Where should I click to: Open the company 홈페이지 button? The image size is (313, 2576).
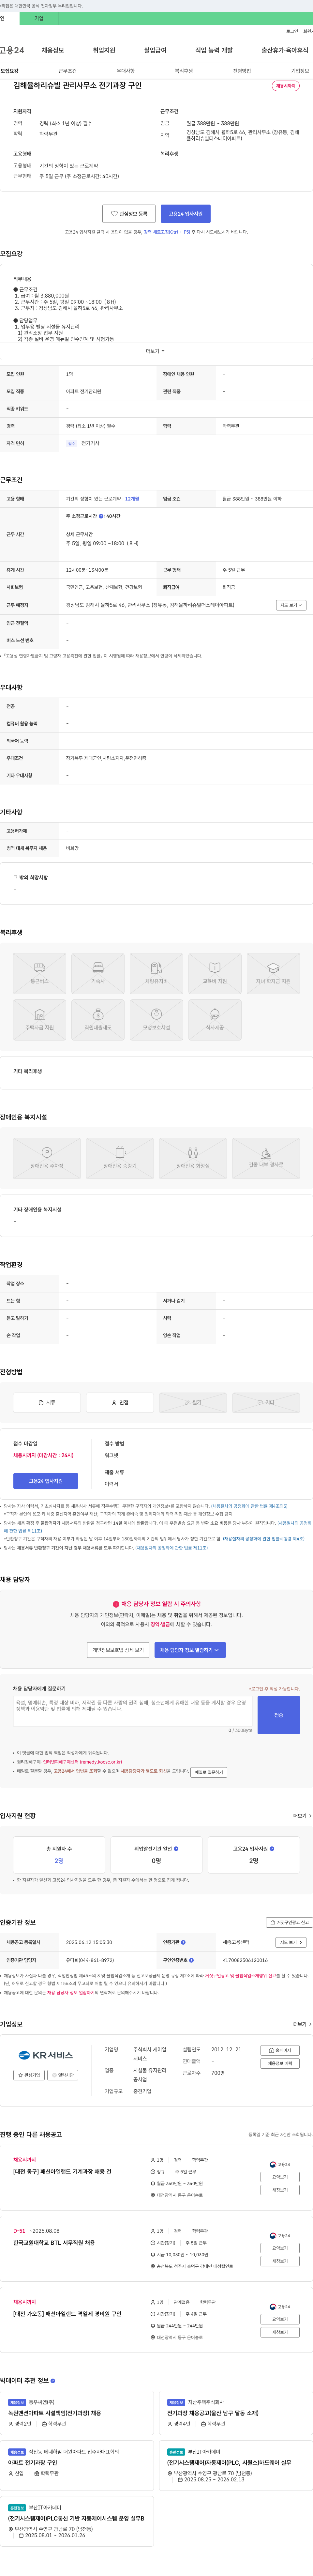(280, 2050)
